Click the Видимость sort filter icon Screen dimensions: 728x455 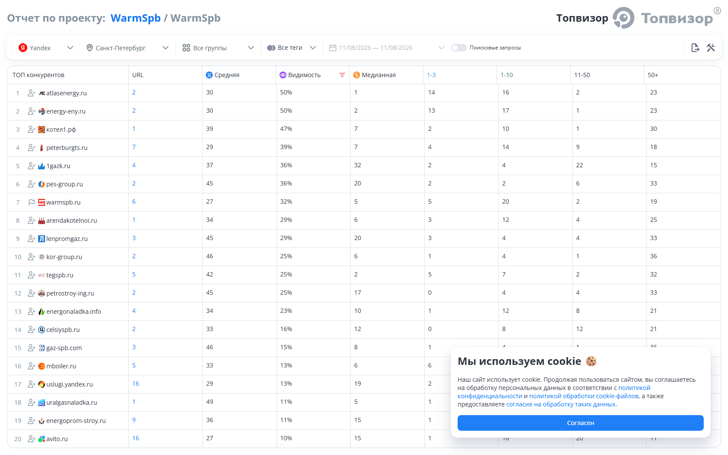(x=342, y=75)
